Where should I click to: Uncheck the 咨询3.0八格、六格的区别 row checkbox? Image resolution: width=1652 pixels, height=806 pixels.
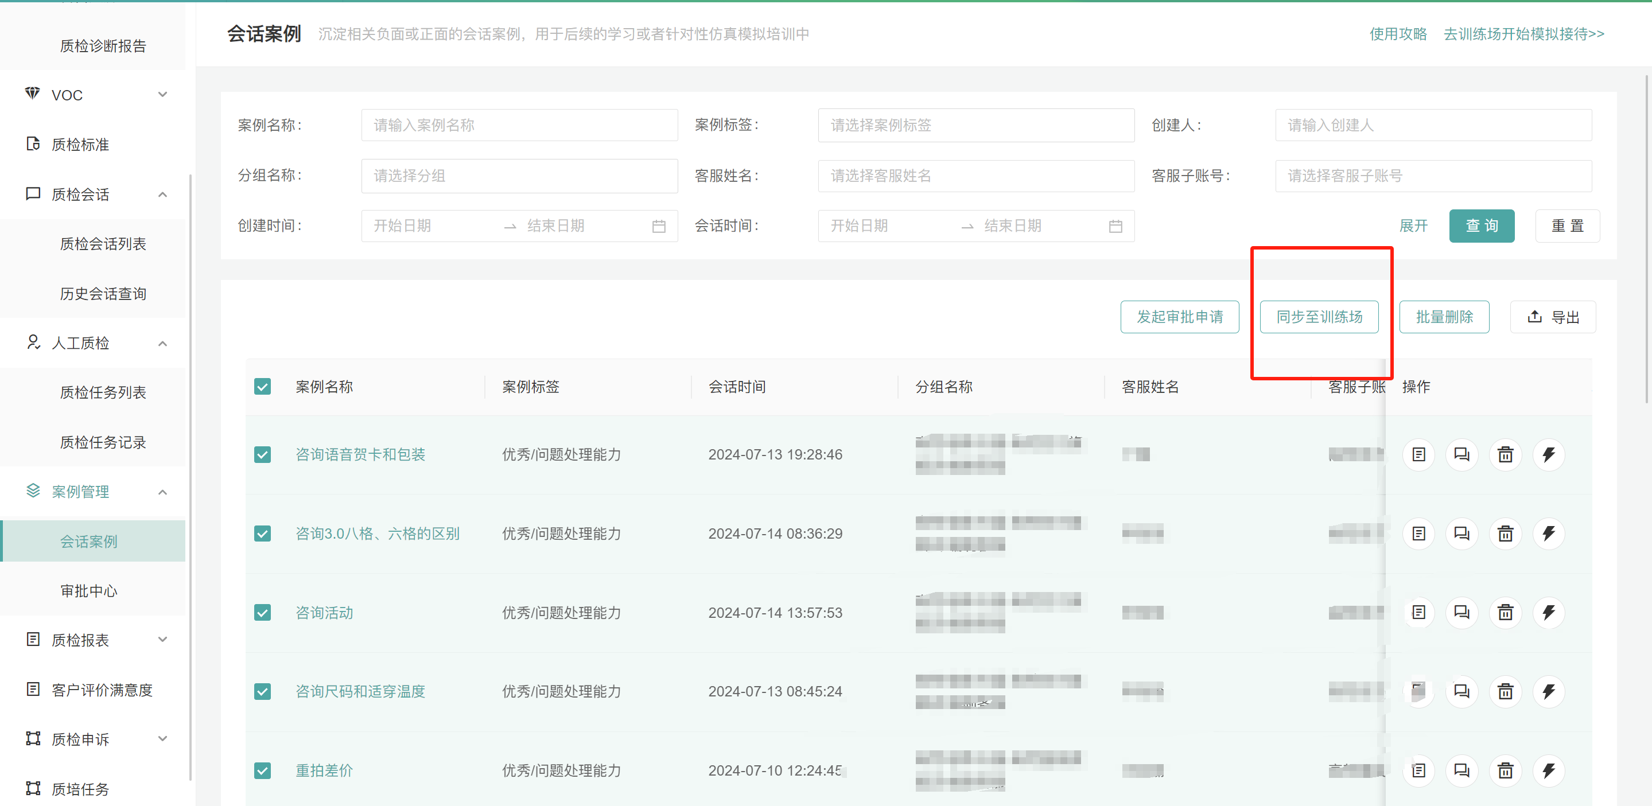click(262, 534)
